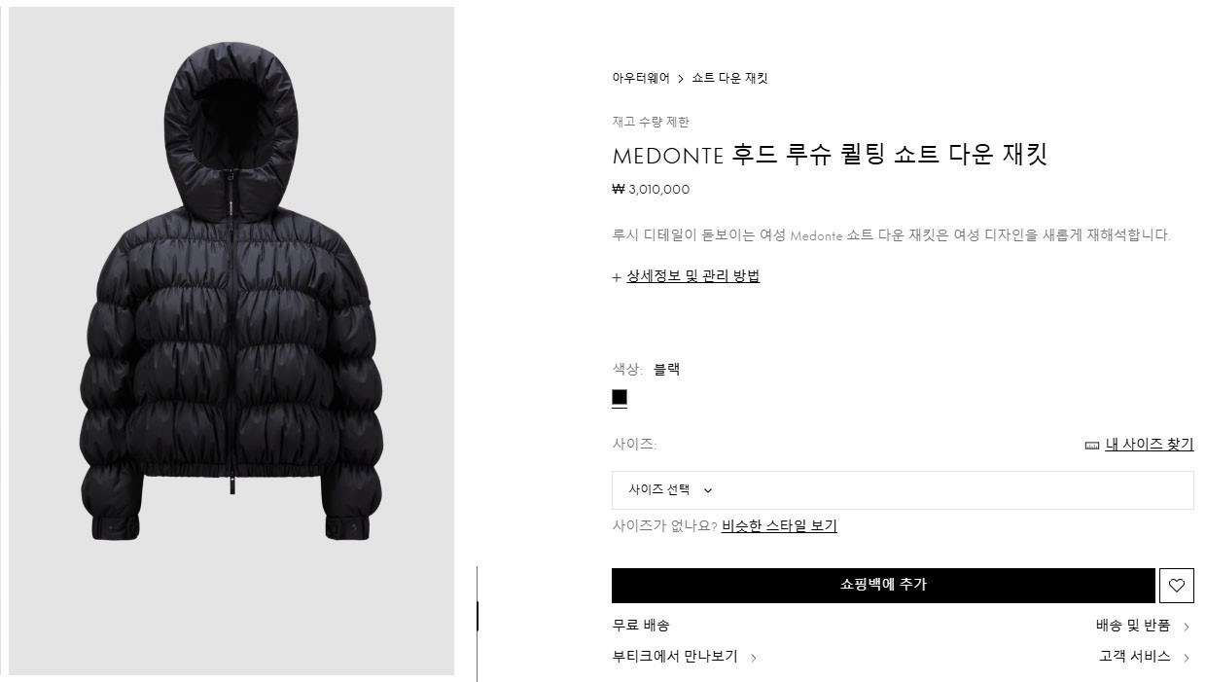The width and height of the screenshot is (1206, 682).
Task: Click the breadcrumb separator arrow after 아우터웨어
Action: [x=681, y=79]
